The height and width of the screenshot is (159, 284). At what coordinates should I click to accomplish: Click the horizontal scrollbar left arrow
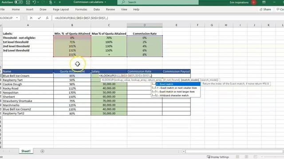point(184,151)
